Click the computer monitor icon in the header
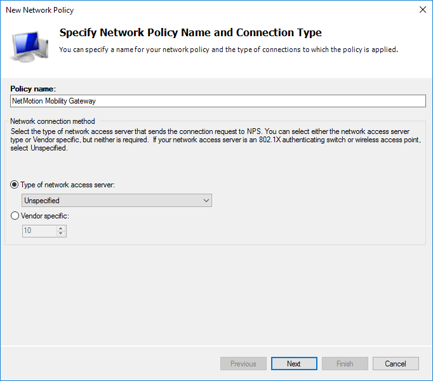This screenshot has width=433, height=381. 28,46
